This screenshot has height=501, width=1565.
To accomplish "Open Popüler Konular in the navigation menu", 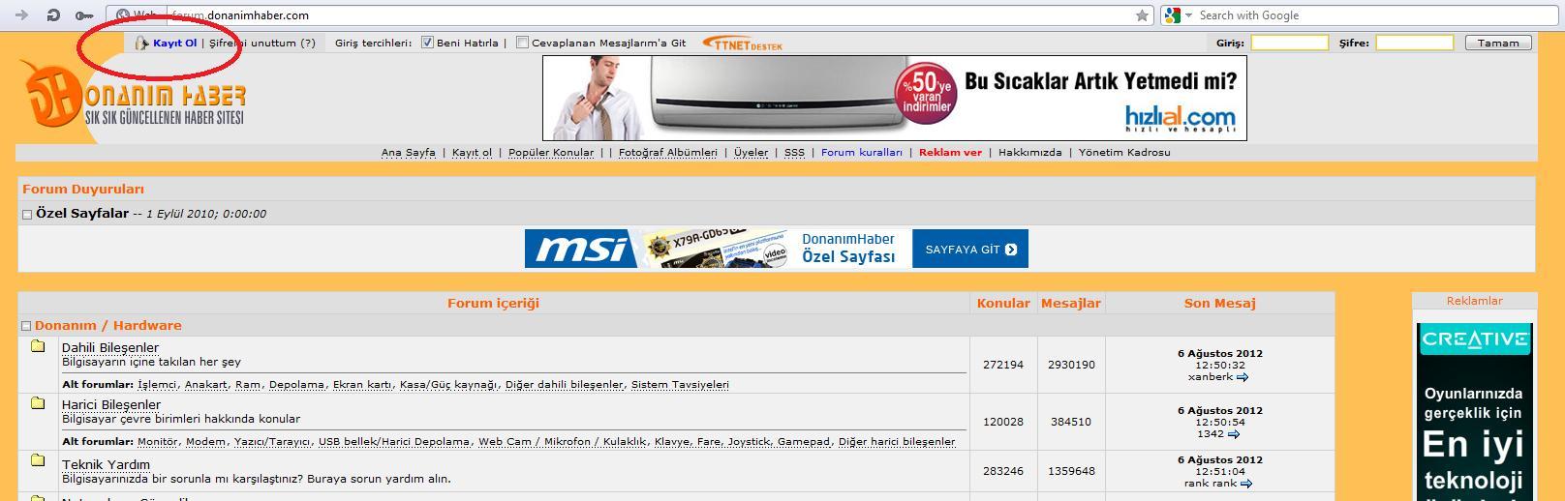I will 551,152.
